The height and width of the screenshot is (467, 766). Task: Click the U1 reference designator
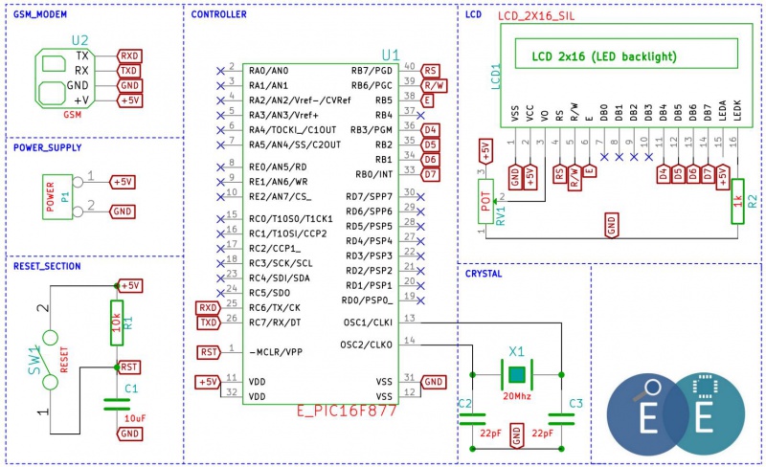pos(391,55)
